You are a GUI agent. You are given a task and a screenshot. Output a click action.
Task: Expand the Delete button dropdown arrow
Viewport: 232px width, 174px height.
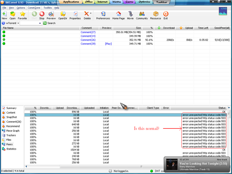[x=91, y=13]
